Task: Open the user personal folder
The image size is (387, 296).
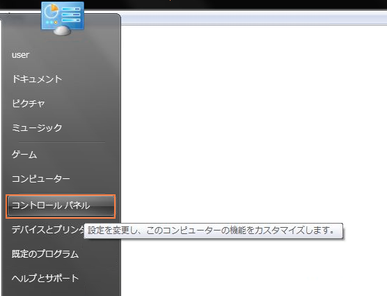Action: 20,54
